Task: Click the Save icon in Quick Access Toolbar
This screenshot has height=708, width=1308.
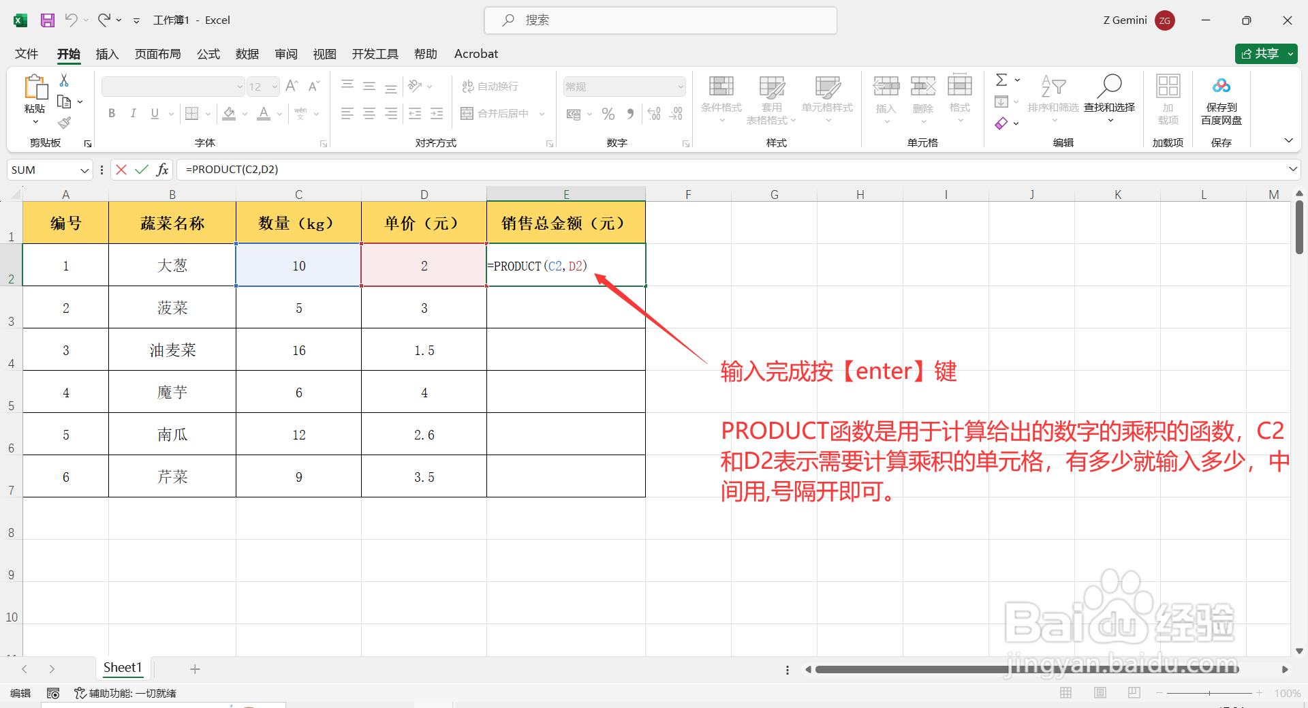Action: [x=47, y=20]
